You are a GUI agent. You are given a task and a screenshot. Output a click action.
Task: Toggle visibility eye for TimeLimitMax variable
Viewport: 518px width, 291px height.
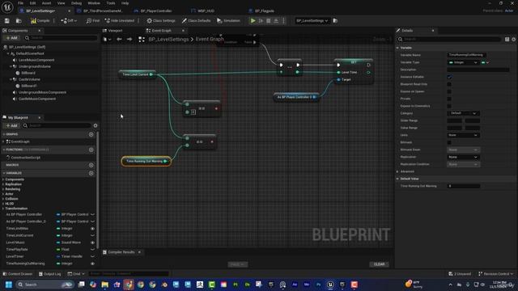[x=92, y=229]
